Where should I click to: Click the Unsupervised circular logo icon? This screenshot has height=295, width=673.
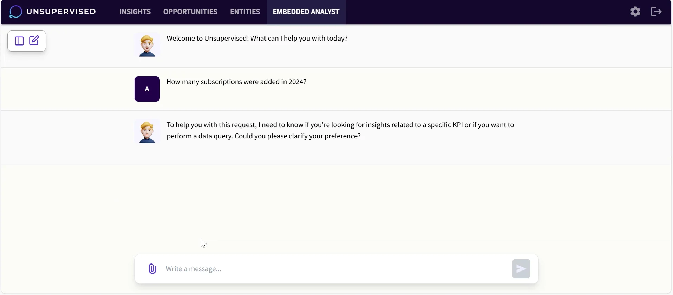click(15, 12)
